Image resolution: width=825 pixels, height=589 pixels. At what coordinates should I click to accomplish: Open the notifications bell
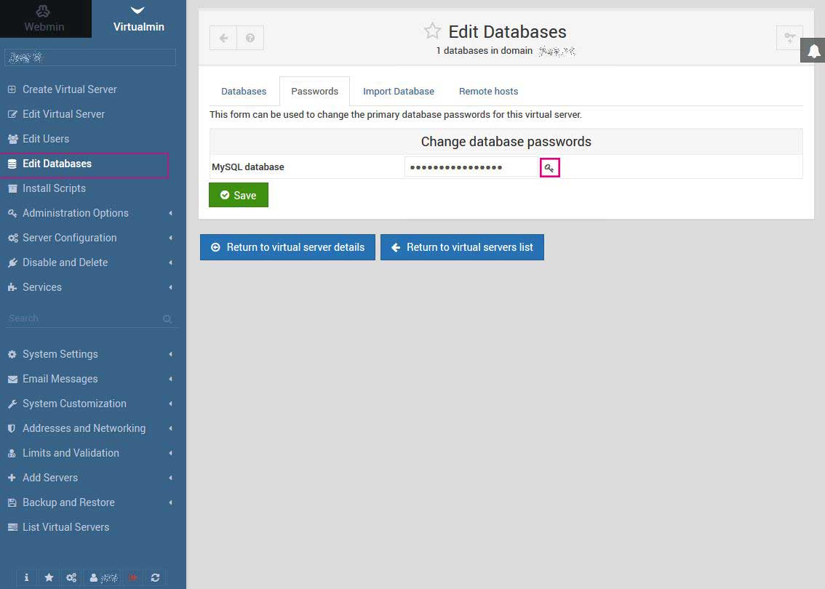tap(813, 51)
